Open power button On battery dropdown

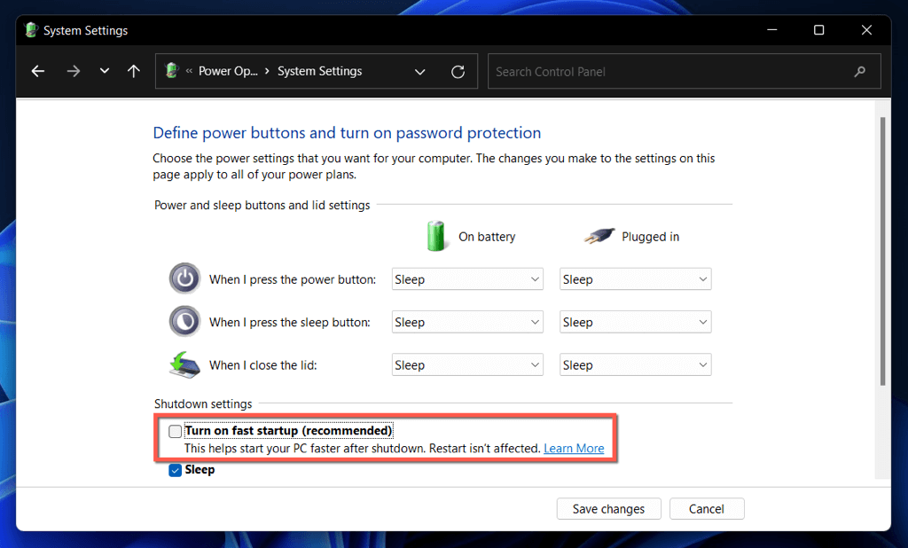pos(467,279)
